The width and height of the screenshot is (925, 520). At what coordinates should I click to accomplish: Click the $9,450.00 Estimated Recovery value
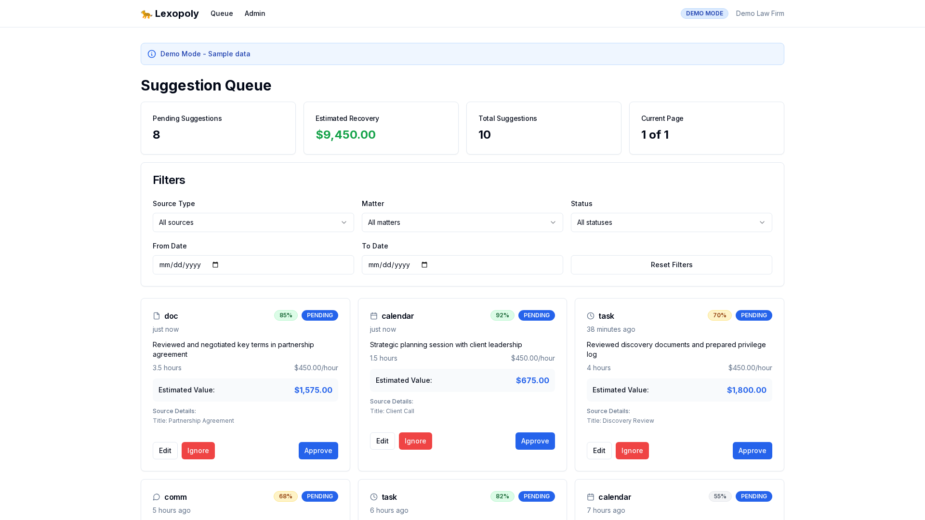[346, 135]
